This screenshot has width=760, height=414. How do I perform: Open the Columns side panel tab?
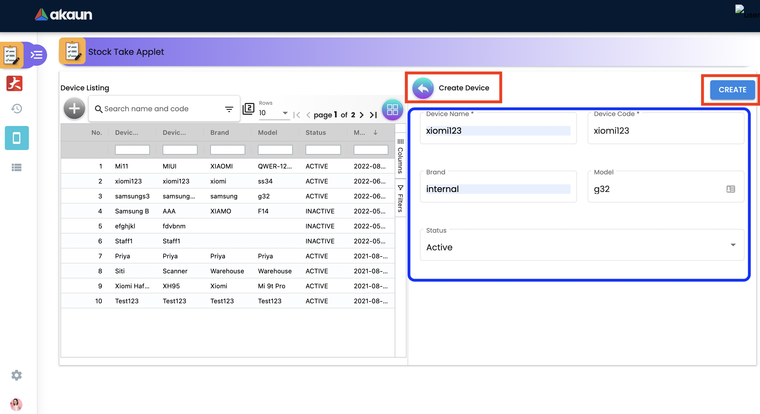click(x=400, y=156)
